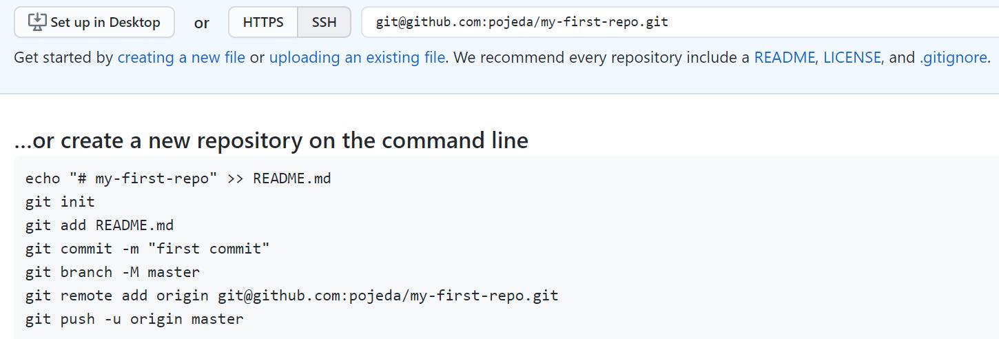The image size is (999, 339).
Task: Select the SSH protocol option
Action: pos(324,22)
